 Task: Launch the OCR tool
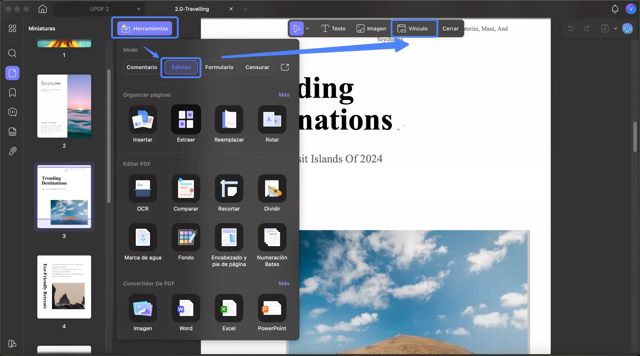point(143,193)
